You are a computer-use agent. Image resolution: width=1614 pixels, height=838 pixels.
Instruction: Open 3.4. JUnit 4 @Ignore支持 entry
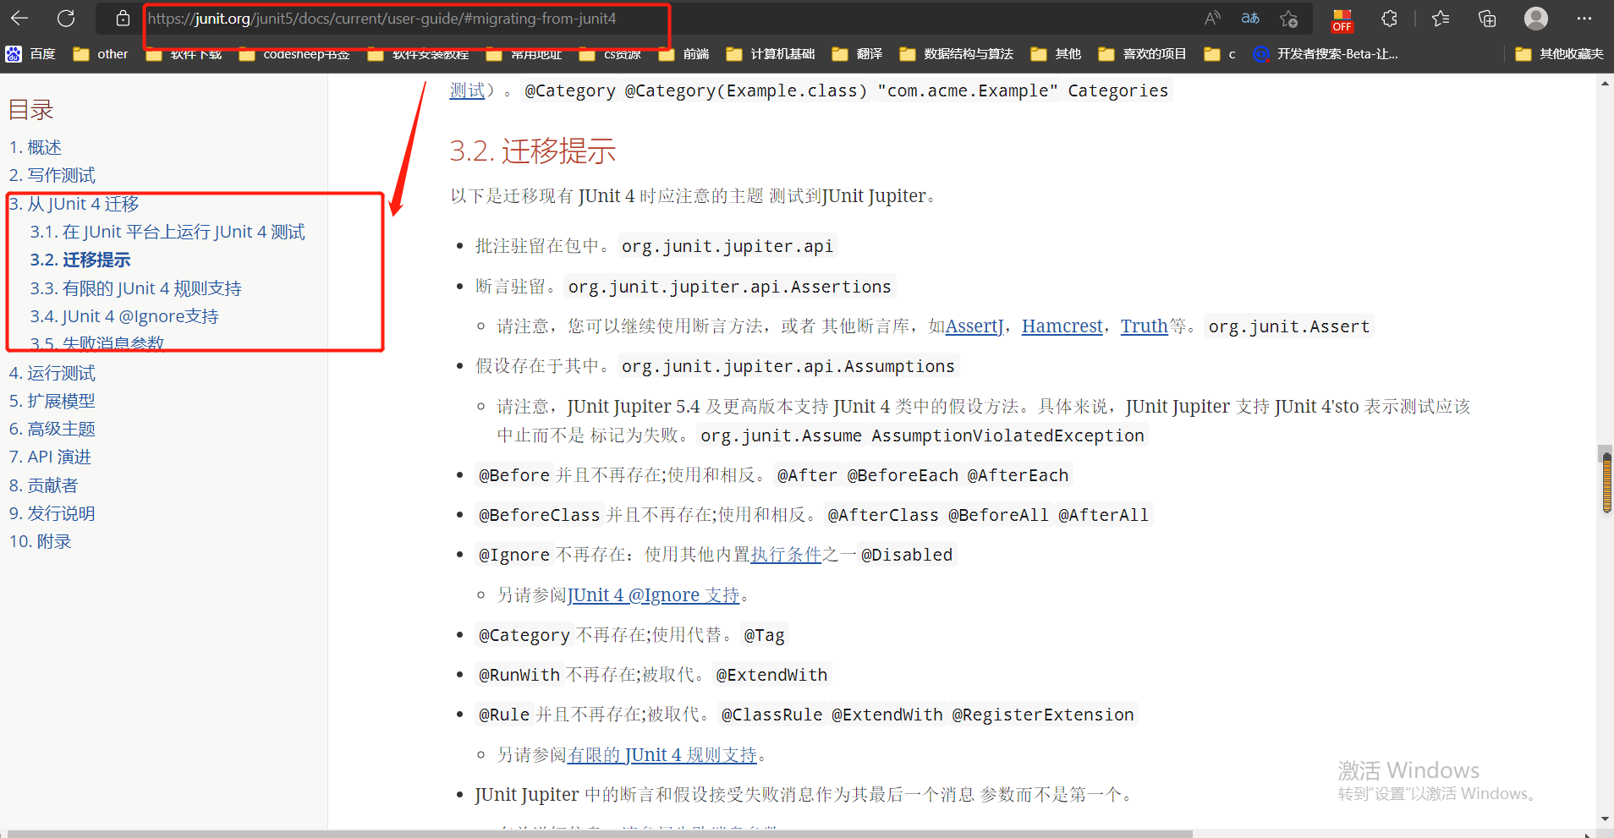(x=124, y=316)
